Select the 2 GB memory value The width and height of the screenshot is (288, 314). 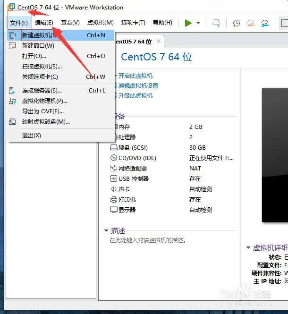click(x=196, y=127)
